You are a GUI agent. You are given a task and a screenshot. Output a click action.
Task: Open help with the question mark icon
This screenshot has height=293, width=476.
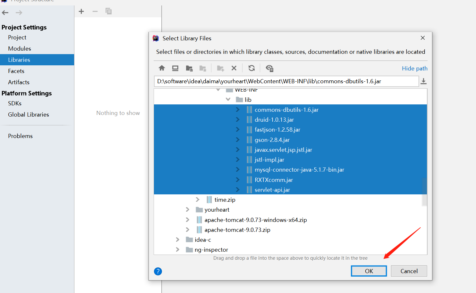tap(158, 272)
